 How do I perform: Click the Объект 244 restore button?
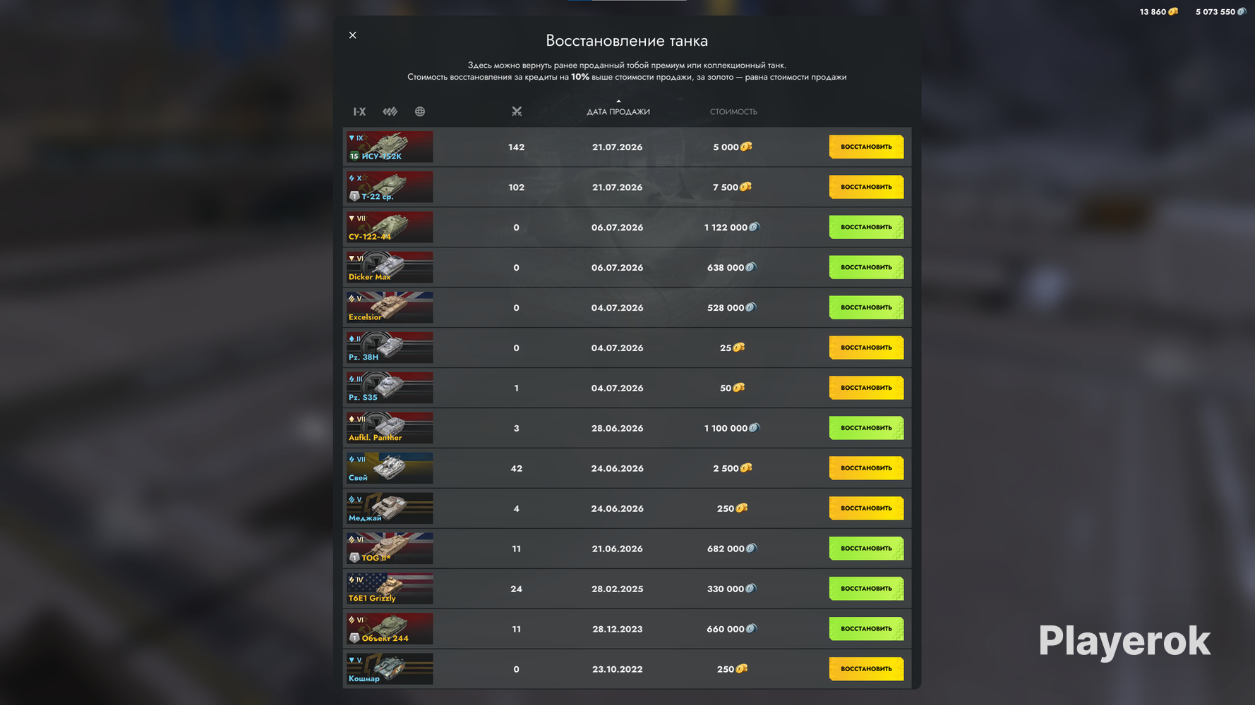tap(866, 629)
